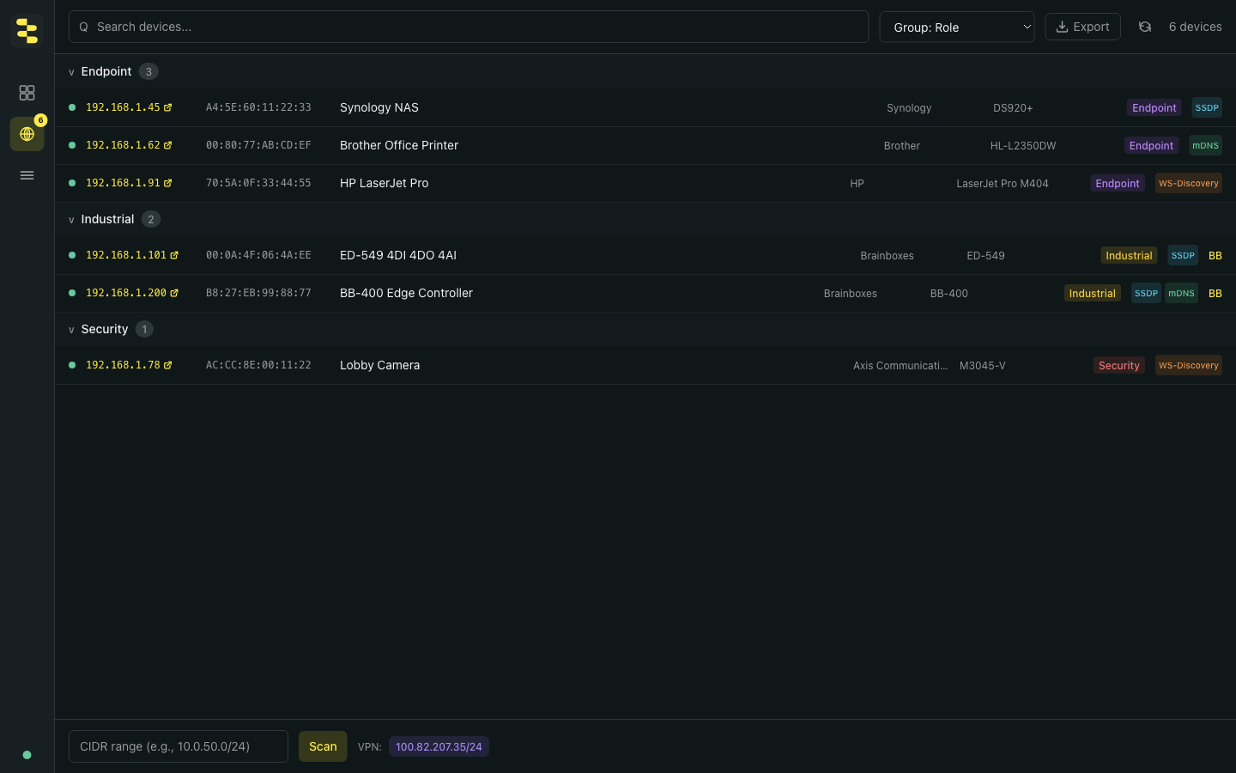This screenshot has height=773, width=1236.
Task: Select the ED-549 4DI 4DO 4AI device
Action: pos(398,255)
